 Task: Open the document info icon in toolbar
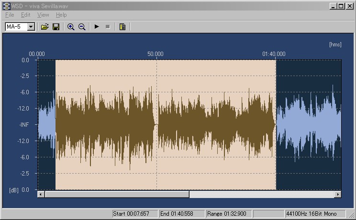click(x=122, y=27)
